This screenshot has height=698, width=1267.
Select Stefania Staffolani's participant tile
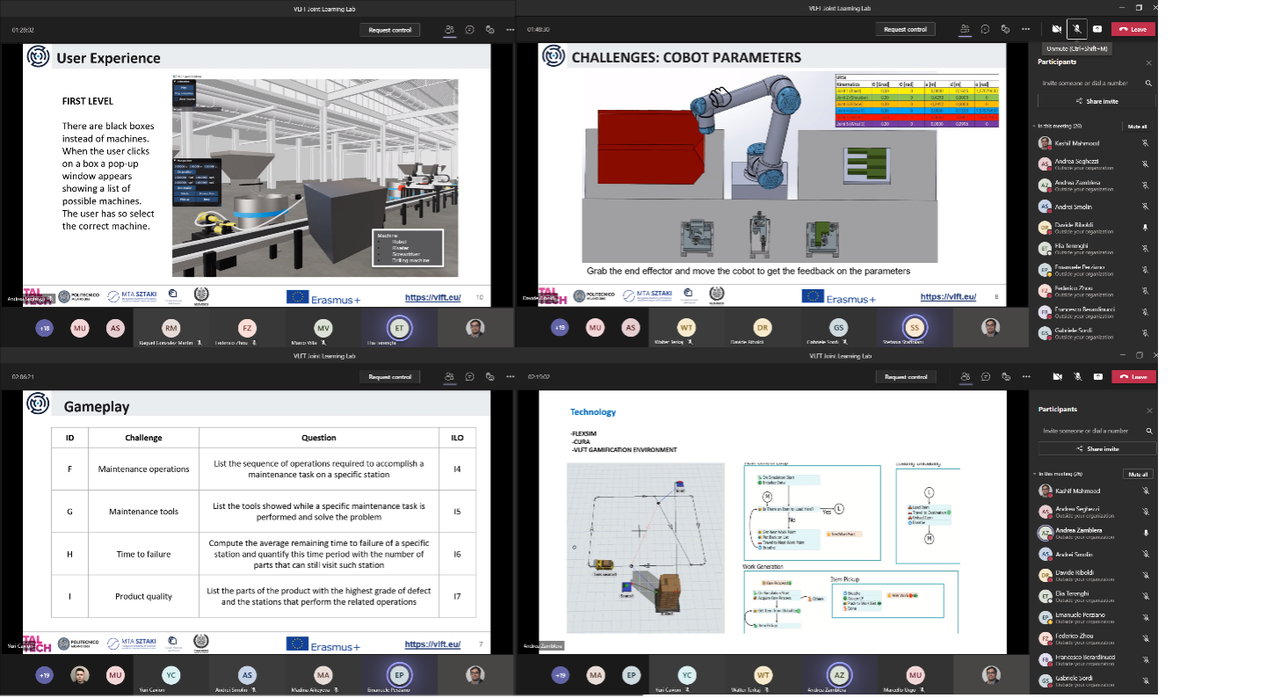click(916, 331)
